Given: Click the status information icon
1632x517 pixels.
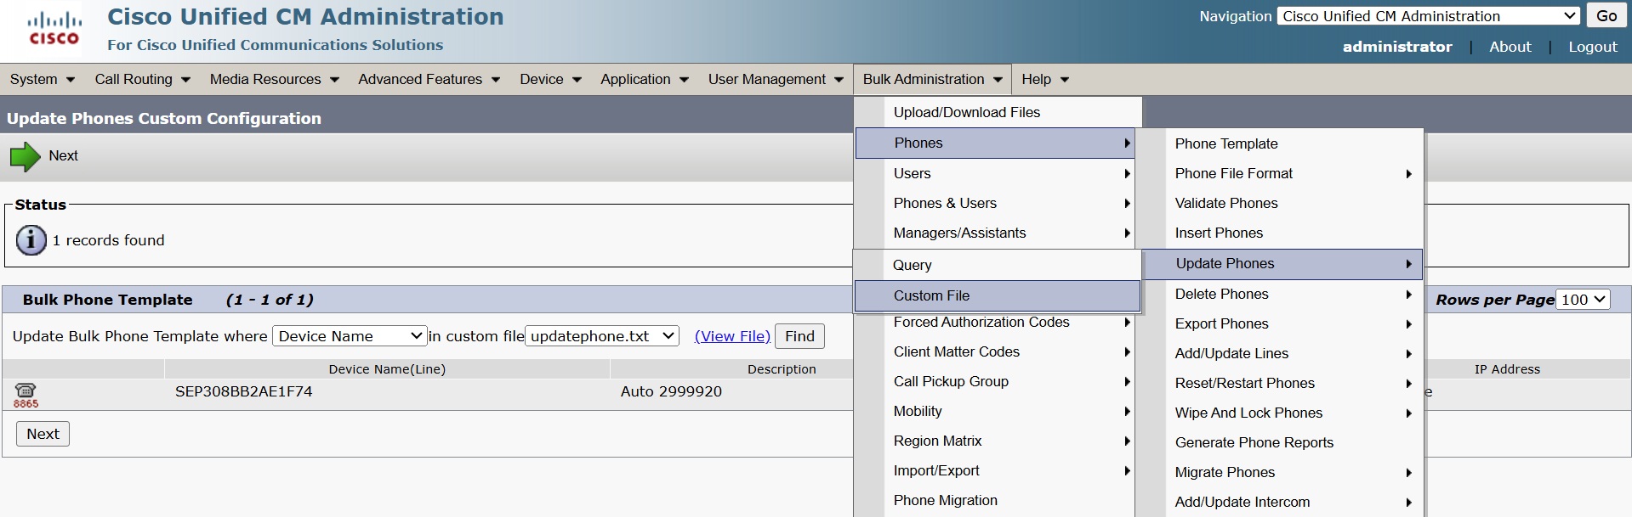Looking at the screenshot, I should pos(31,240).
